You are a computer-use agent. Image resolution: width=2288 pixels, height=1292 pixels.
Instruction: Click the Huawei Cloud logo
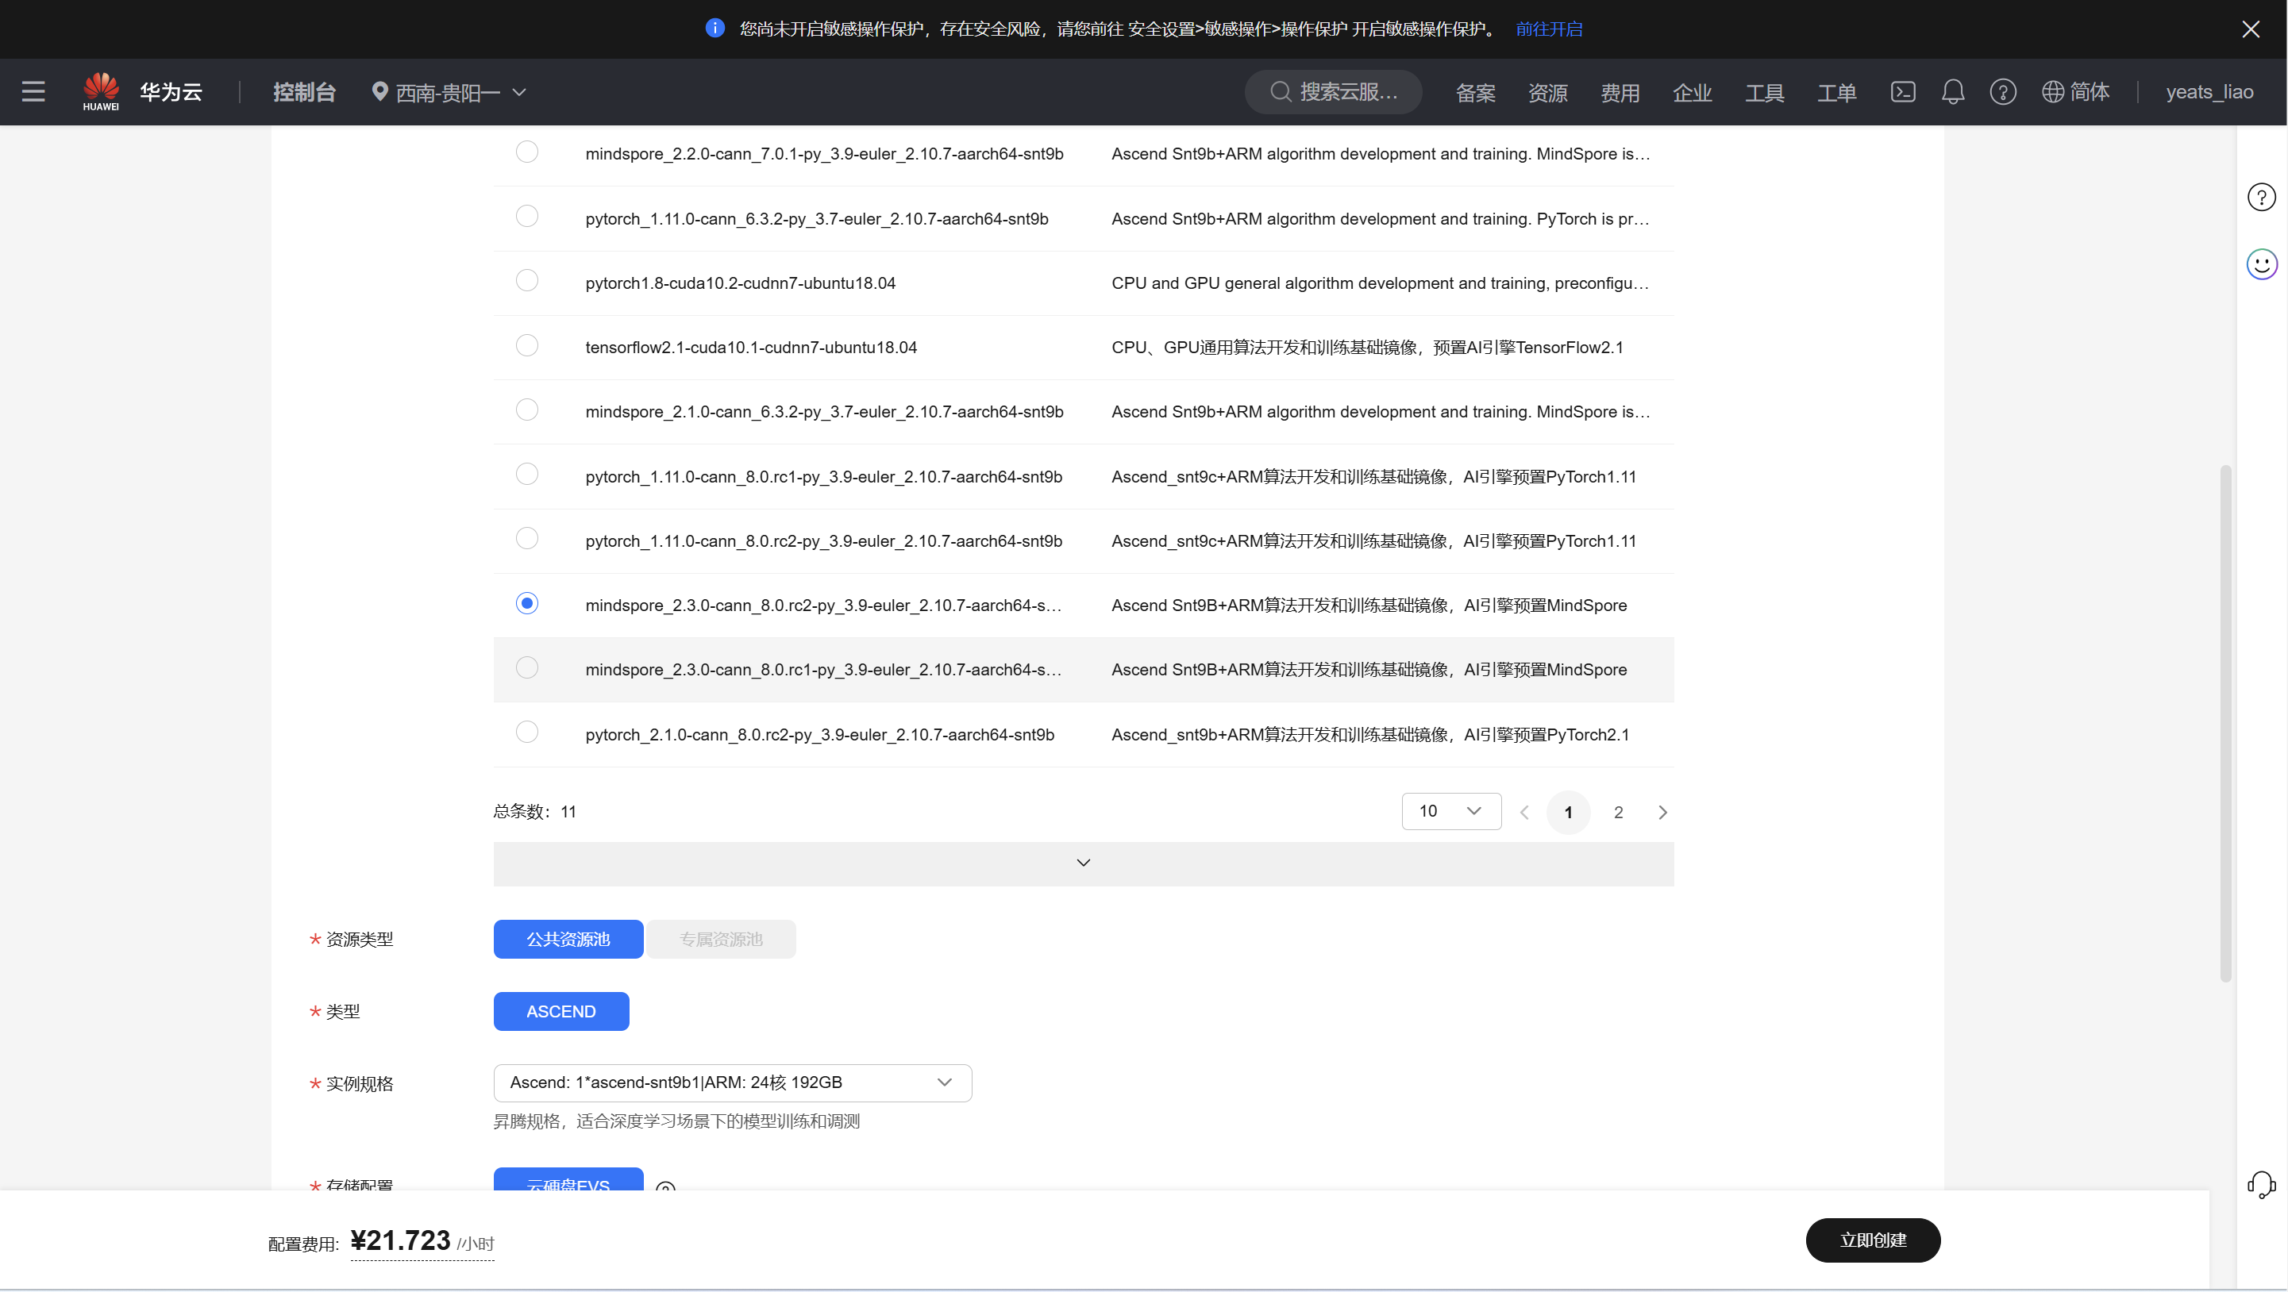100,91
